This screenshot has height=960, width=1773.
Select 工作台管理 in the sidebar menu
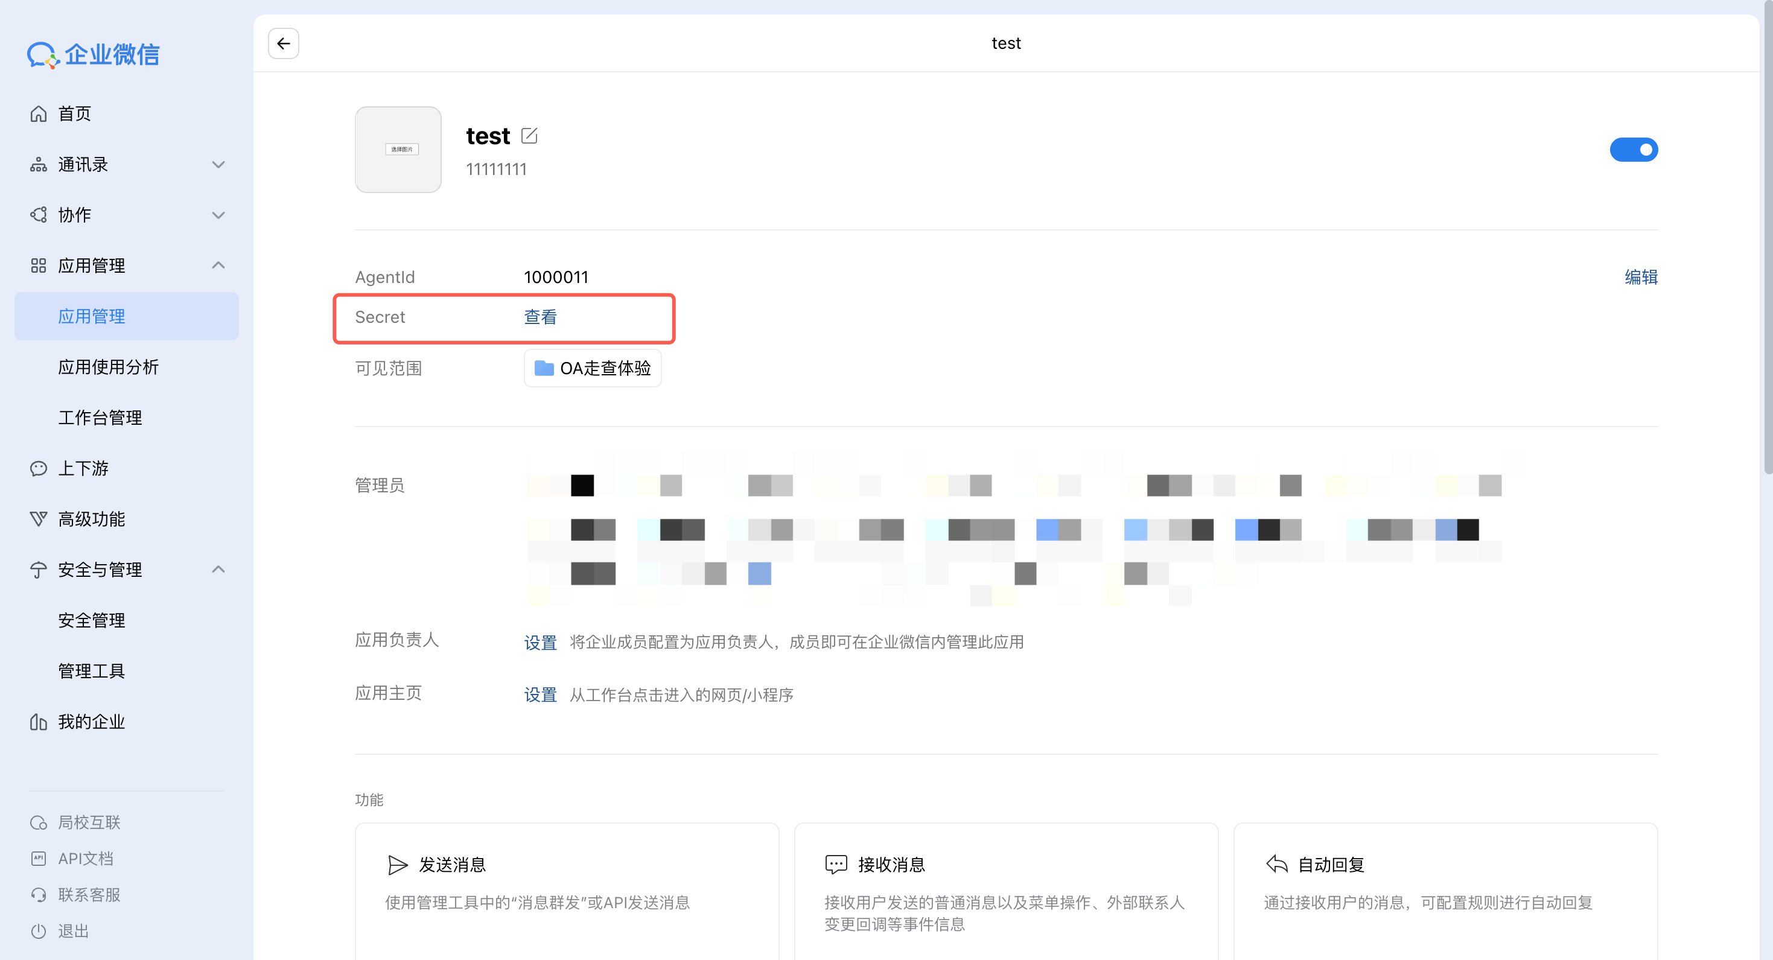tap(100, 416)
